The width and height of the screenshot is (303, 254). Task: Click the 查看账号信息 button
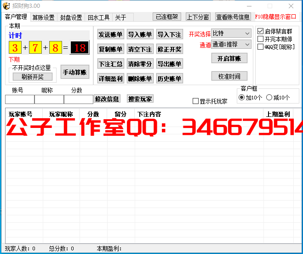[233, 17]
